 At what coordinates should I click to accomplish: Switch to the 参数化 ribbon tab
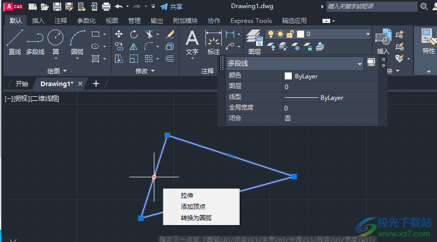pyautogui.click(x=86, y=20)
